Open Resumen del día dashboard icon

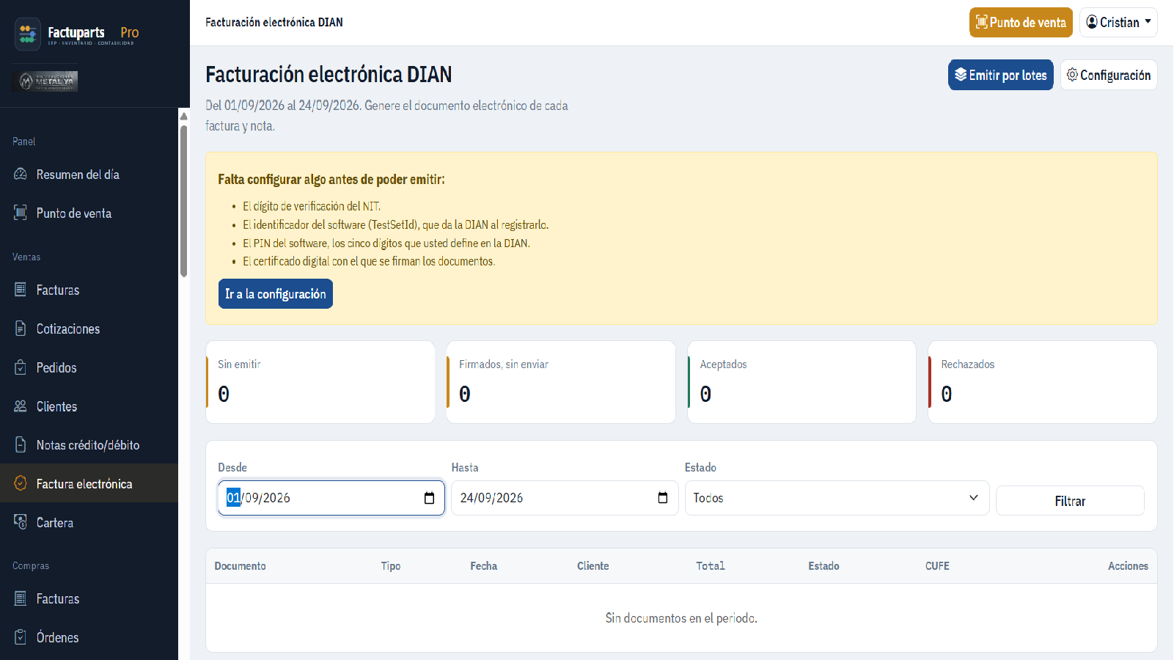point(21,175)
